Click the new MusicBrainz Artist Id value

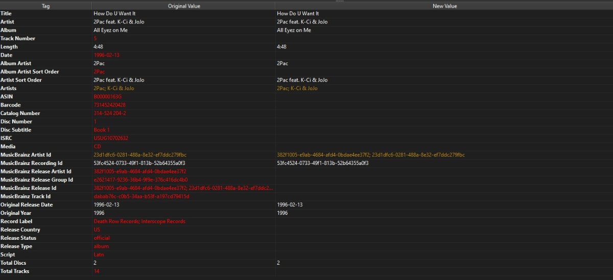371,155
